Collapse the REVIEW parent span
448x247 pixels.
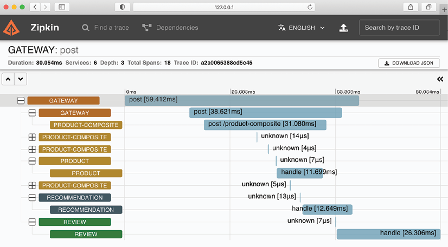pos(33,222)
